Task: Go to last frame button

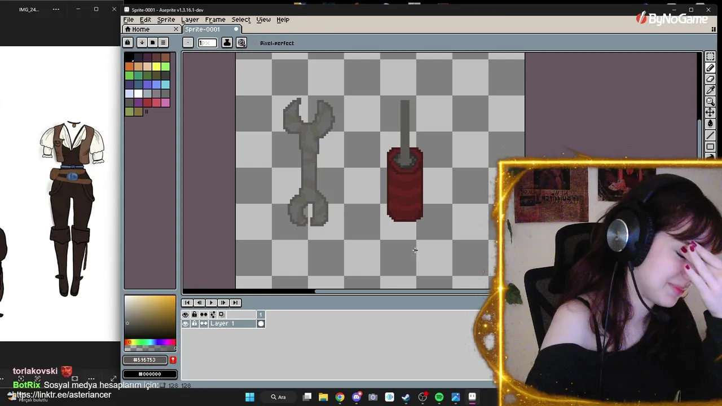Action: pyautogui.click(x=235, y=303)
